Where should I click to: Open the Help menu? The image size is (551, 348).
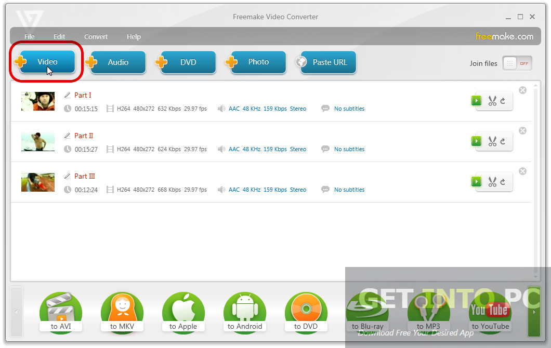pos(134,36)
